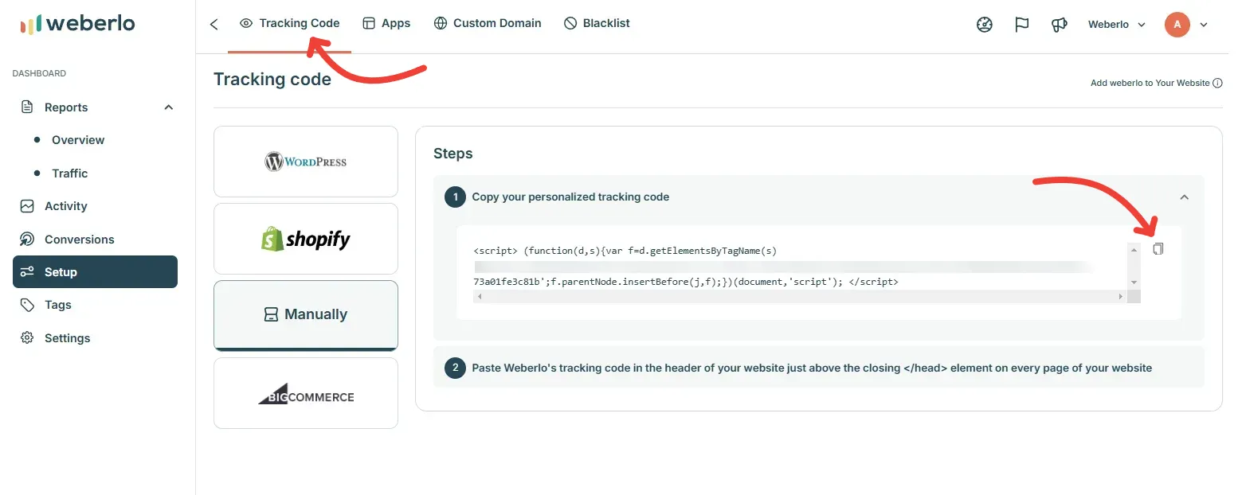The width and height of the screenshot is (1238, 495).
Task: Click the orange user avatar A
Action: pyautogui.click(x=1177, y=25)
